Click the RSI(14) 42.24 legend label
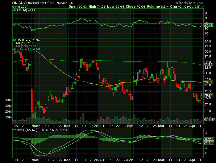 point(26,10)
